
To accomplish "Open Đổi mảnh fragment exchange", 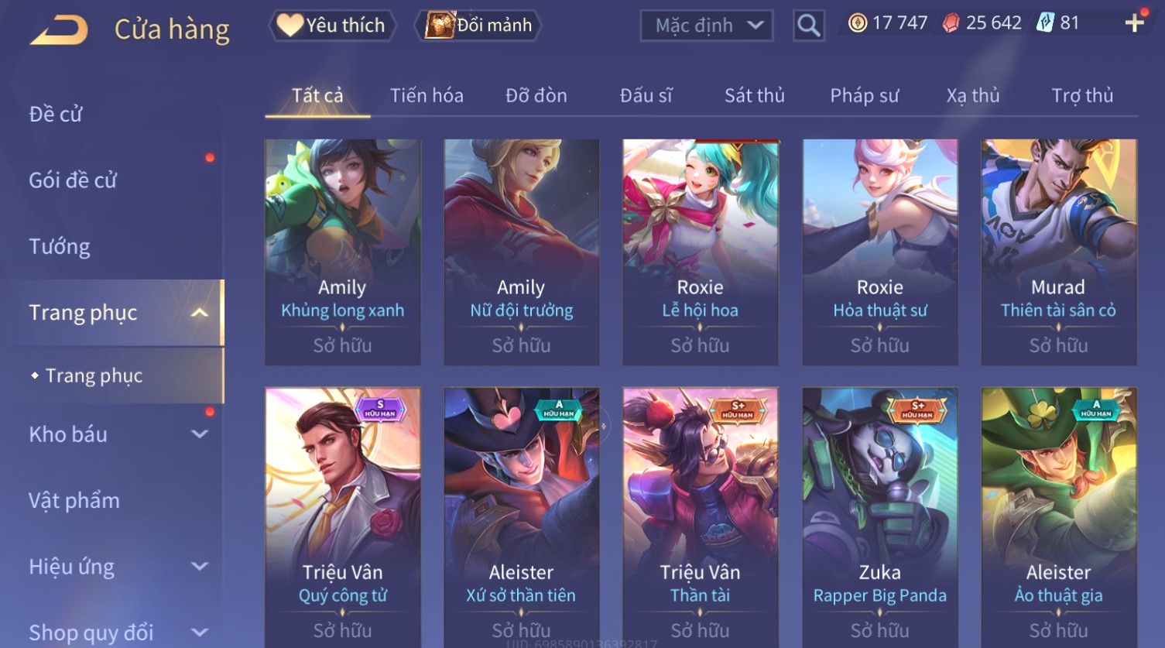I will (x=478, y=26).
